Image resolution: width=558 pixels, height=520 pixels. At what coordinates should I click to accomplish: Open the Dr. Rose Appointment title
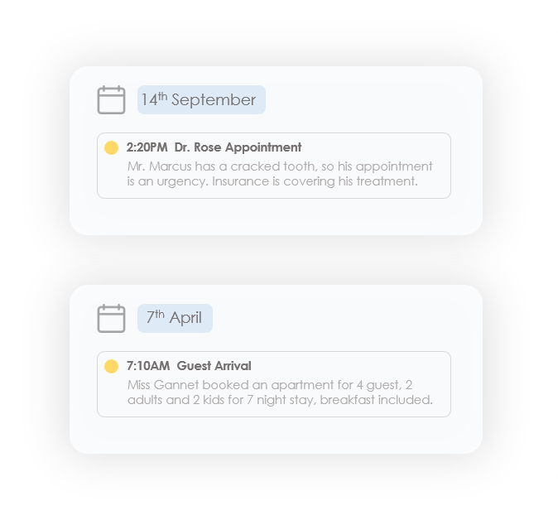point(238,147)
